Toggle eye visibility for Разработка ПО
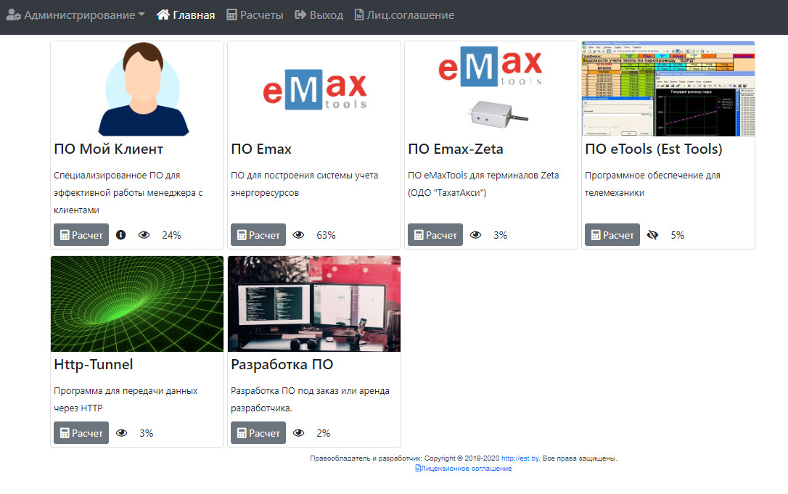Viewport: 788px width, 494px height. [x=298, y=432]
